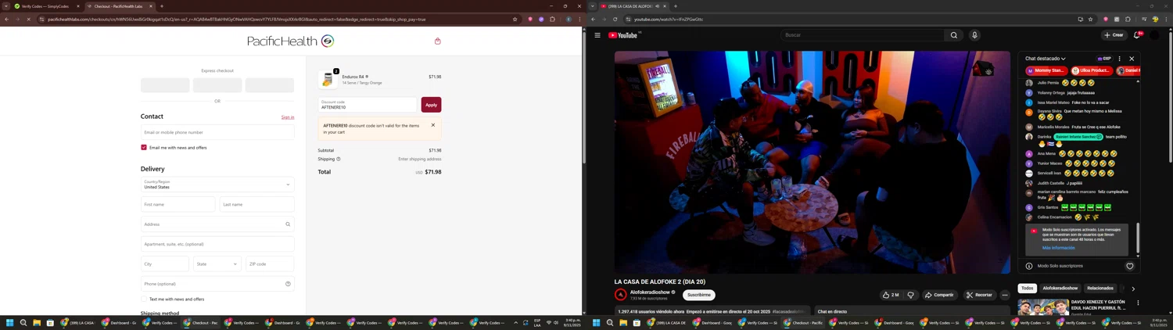Open extensions menu in the checkout window
The image size is (1173, 330).
[x=552, y=19]
